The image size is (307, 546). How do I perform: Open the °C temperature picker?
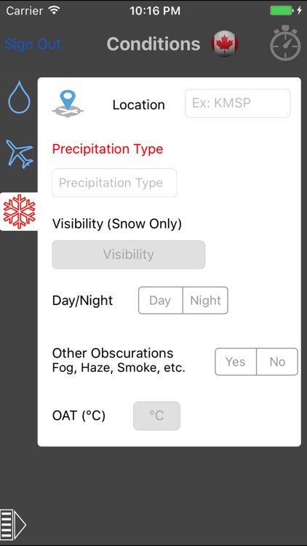click(156, 416)
